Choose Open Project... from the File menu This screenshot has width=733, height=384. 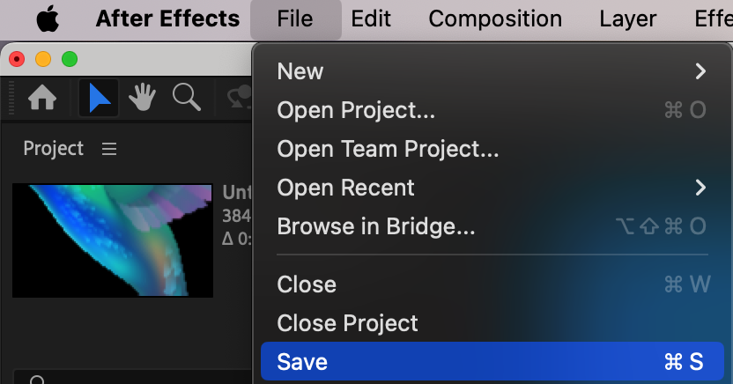coord(356,110)
